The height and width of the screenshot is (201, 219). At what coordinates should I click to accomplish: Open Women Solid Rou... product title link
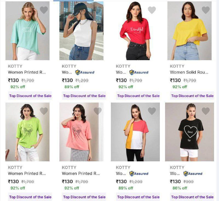pos(189,72)
